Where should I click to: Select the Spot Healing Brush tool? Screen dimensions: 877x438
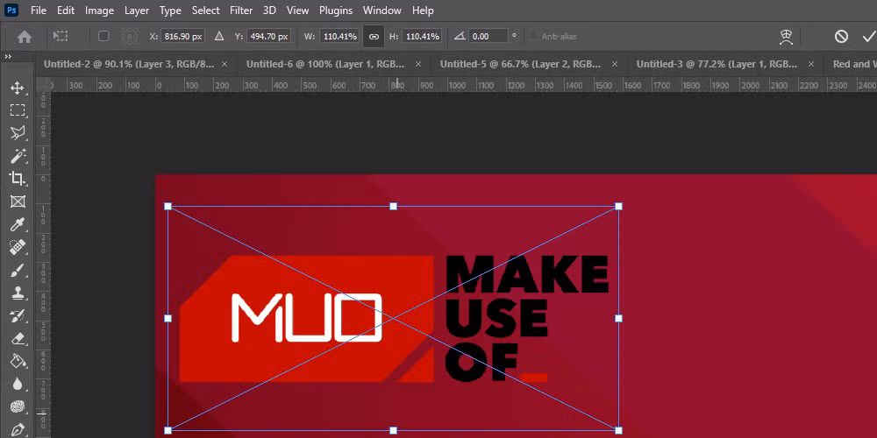click(18, 247)
